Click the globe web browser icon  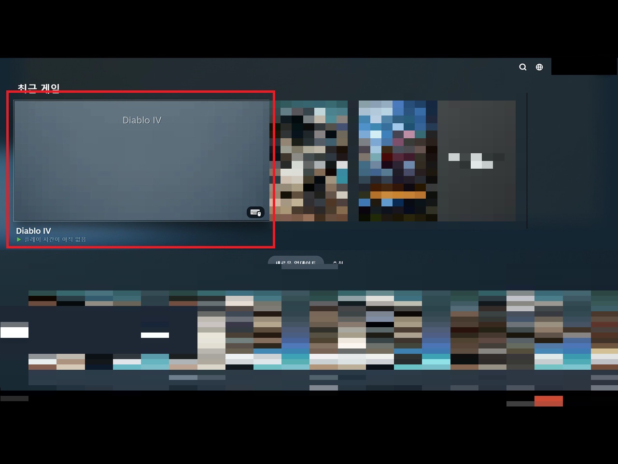(539, 67)
